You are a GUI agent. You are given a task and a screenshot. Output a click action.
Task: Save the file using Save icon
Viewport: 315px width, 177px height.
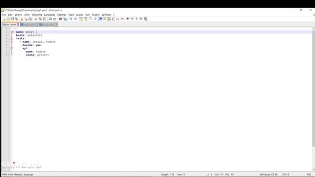pyautogui.click(x=12, y=19)
